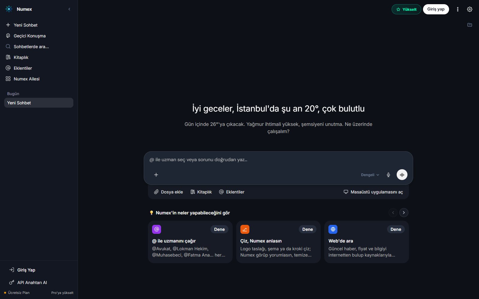Viewport: 479px width, 299px height.
Task: Click Kitaplık below the prompt box
Action: 201,192
